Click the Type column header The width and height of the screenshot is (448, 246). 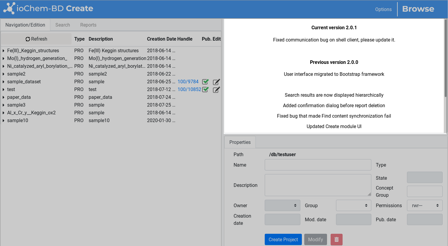(79, 39)
